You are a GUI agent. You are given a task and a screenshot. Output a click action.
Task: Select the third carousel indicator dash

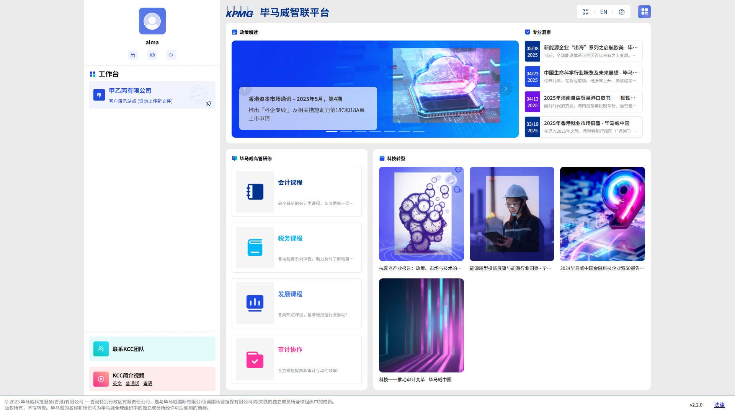pyautogui.click(x=361, y=132)
